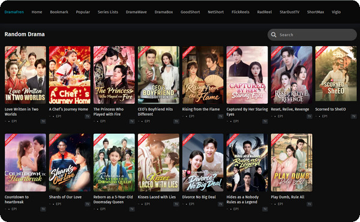Click the A Chef's Journey Home title link
This screenshot has height=222, width=360.
click(x=68, y=109)
